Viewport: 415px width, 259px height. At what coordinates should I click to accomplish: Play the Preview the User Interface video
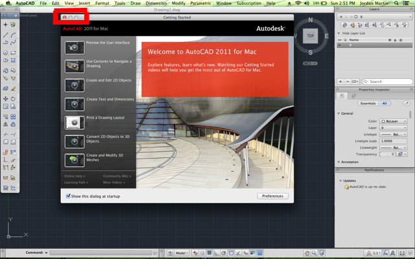tap(75, 47)
